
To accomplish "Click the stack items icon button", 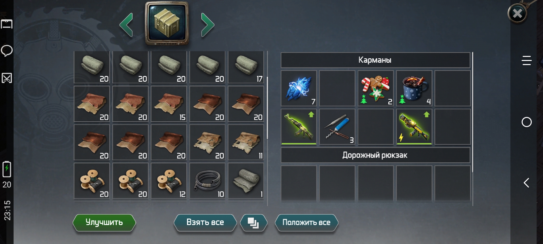I will click(x=254, y=223).
